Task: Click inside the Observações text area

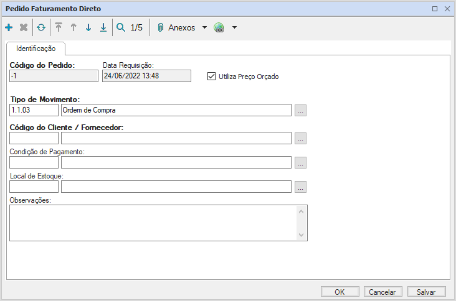Action: point(153,223)
